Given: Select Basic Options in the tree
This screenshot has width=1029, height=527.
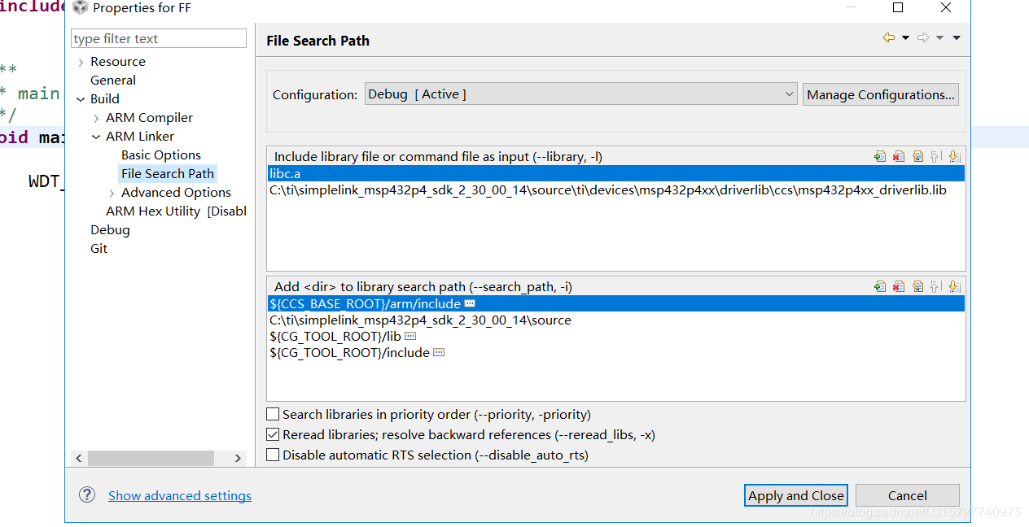Looking at the screenshot, I should [160, 155].
